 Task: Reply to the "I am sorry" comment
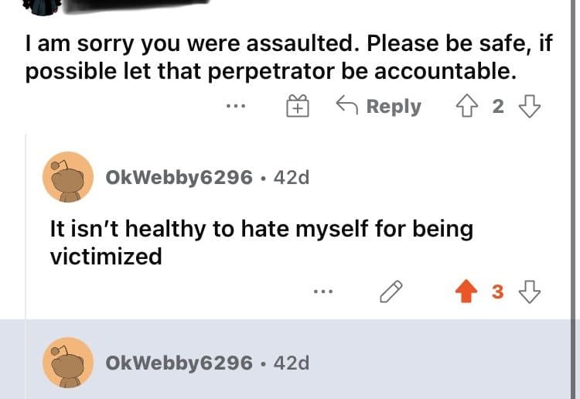coord(379,107)
